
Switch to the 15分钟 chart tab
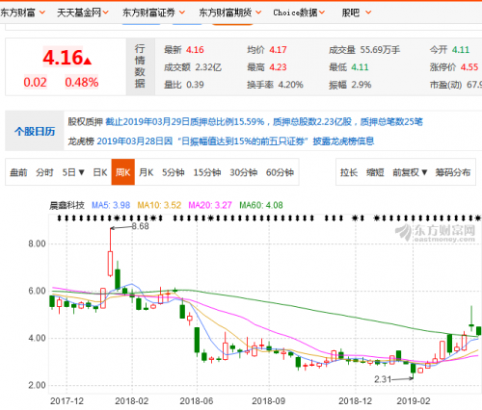click(x=207, y=172)
